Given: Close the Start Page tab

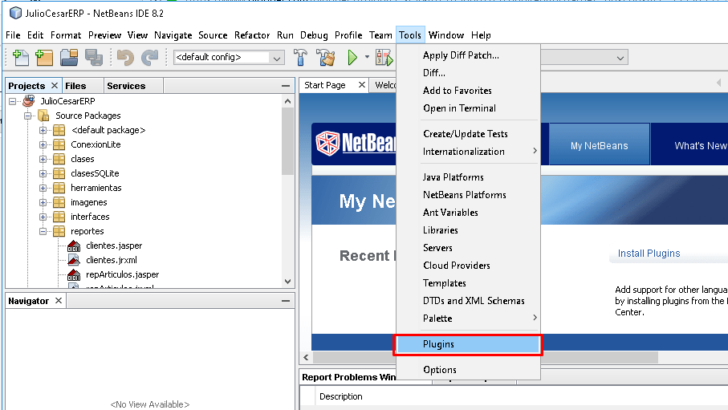Looking at the screenshot, I should tap(362, 85).
